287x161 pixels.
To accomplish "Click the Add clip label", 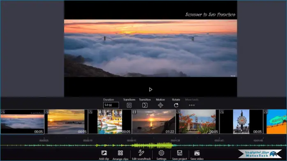I will coord(104,159).
